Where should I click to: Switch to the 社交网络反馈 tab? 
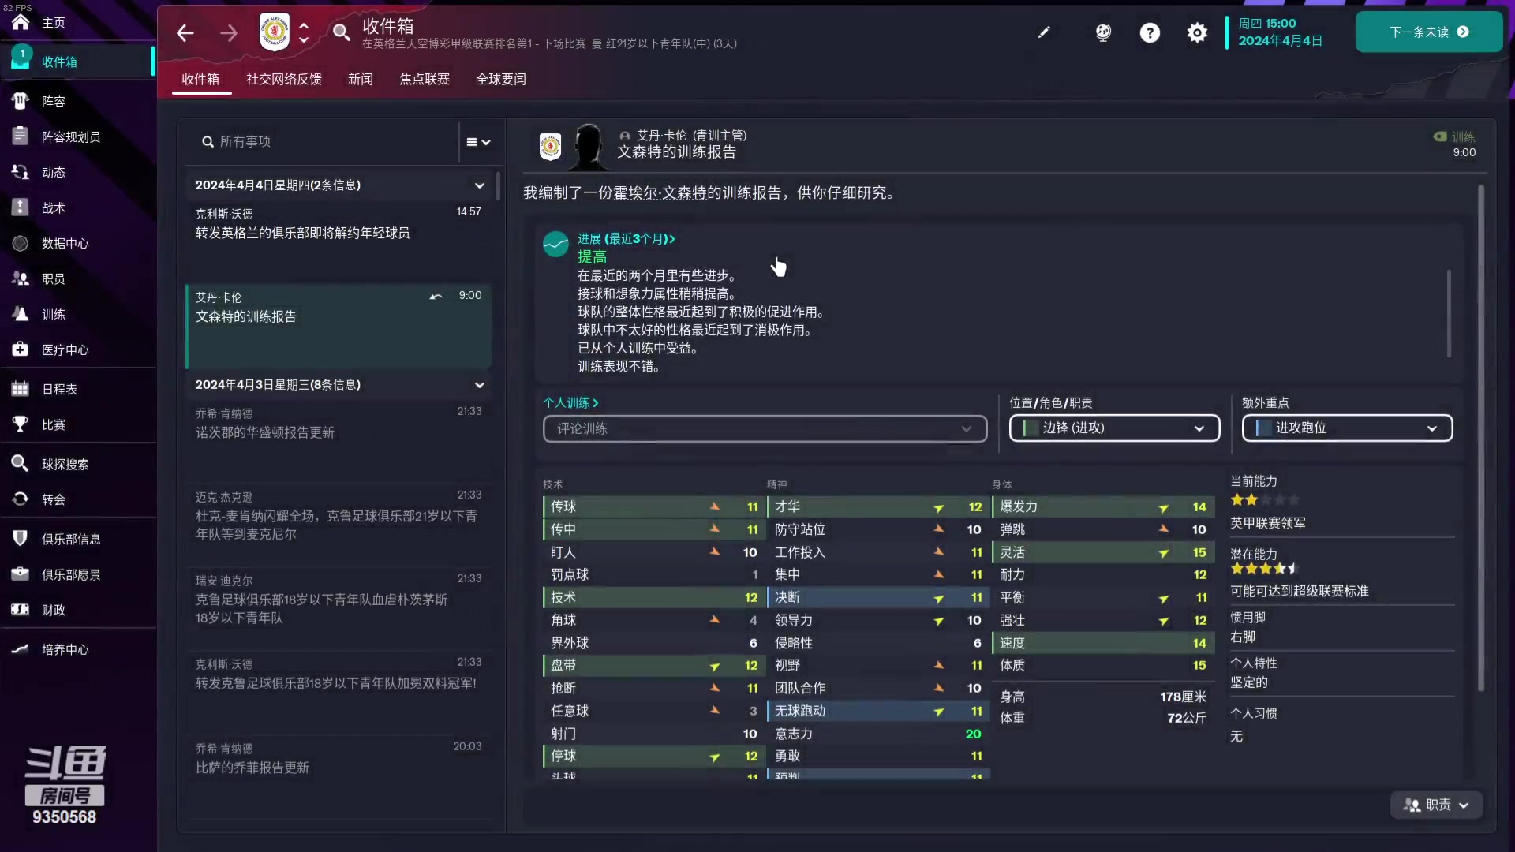click(x=283, y=79)
